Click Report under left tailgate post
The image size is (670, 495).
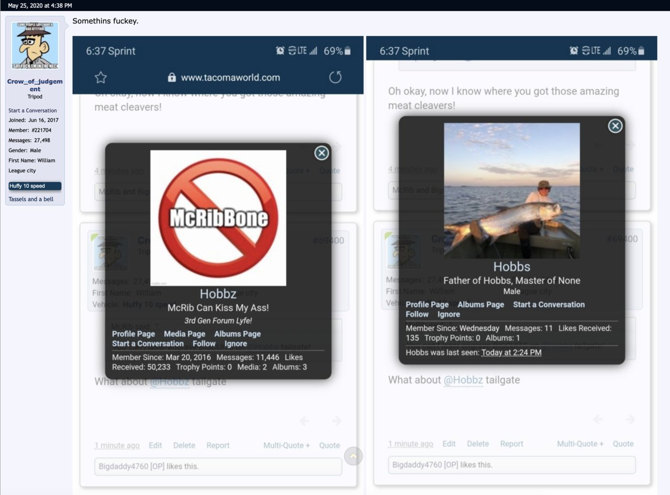click(x=218, y=445)
